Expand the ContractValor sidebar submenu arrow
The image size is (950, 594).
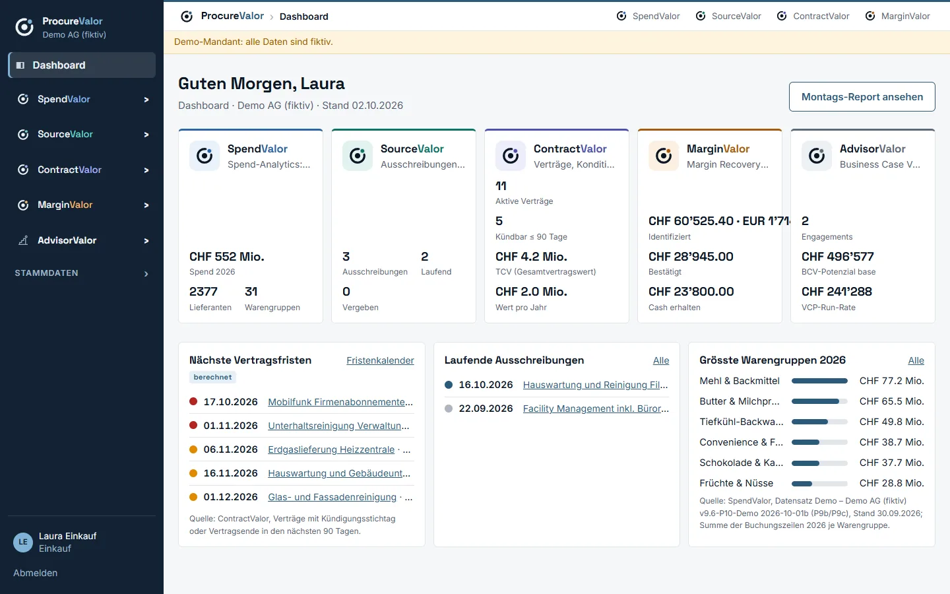pyautogui.click(x=146, y=170)
